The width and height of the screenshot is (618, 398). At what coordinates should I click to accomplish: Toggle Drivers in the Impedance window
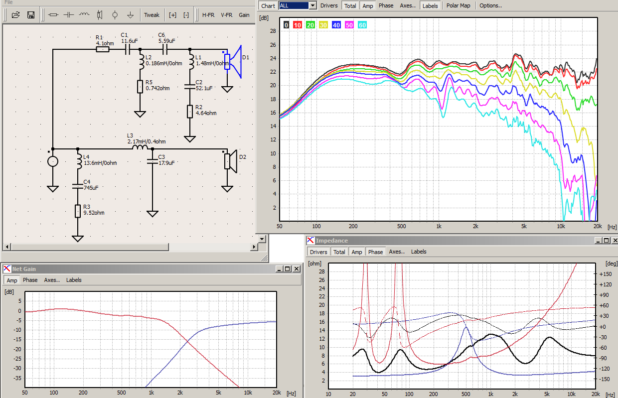[x=319, y=252]
